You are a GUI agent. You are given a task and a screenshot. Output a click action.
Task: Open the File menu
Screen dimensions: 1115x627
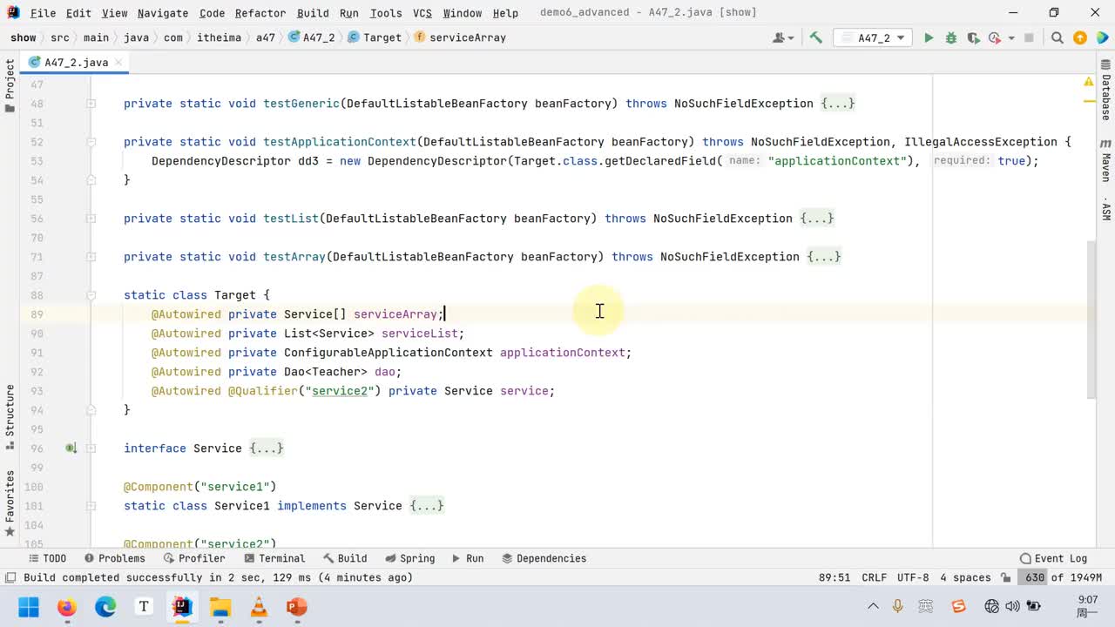[x=43, y=13]
